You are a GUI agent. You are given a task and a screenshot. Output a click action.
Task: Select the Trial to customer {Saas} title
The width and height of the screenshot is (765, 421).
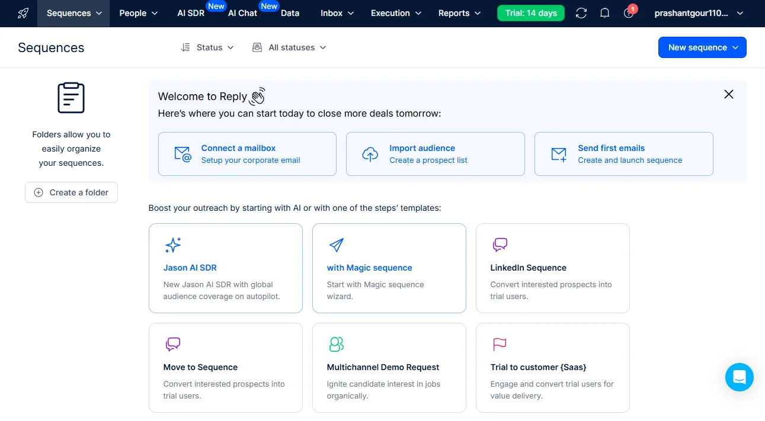539,367
